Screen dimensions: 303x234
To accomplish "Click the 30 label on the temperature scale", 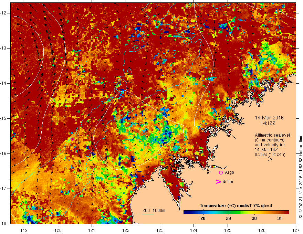I will click(x=254, y=219).
